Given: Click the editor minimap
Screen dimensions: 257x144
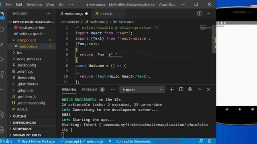Looking at the screenshot, I should 206,27.
